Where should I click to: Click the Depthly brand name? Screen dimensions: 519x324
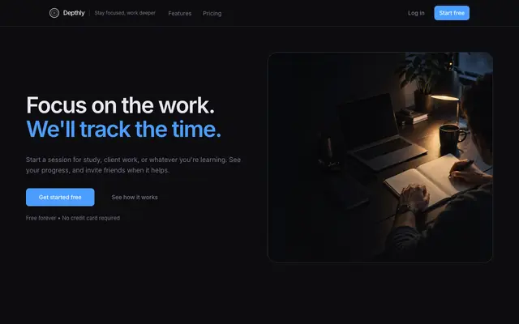(74, 13)
